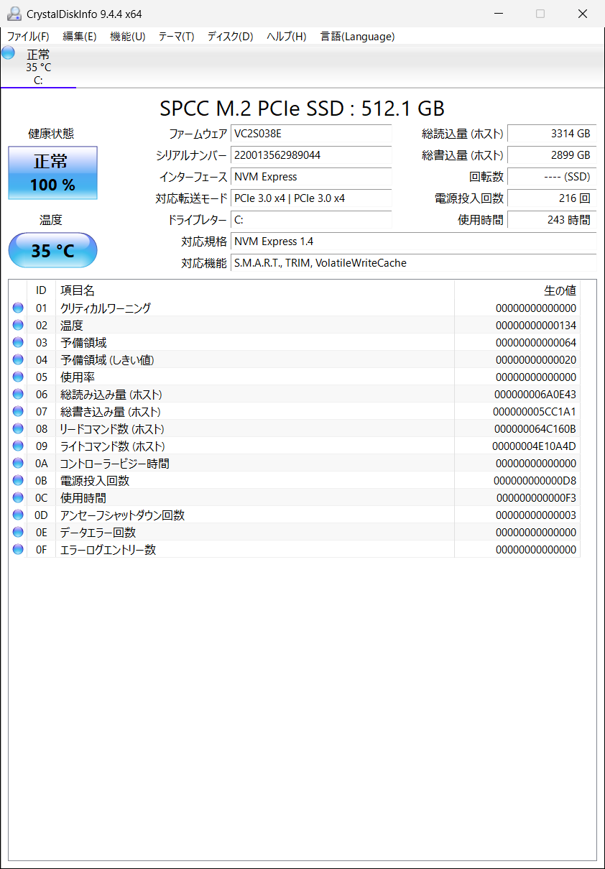605x869 pixels.
Task: Click status orb in the 02 温度 row
Action: click(x=18, y=326)
